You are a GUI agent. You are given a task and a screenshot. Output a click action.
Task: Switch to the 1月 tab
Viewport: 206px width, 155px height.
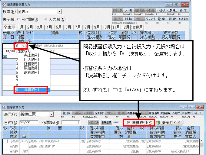tap(21, 27)
